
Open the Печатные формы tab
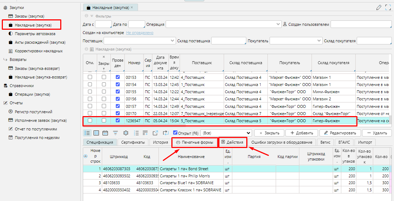click(194, 143)
